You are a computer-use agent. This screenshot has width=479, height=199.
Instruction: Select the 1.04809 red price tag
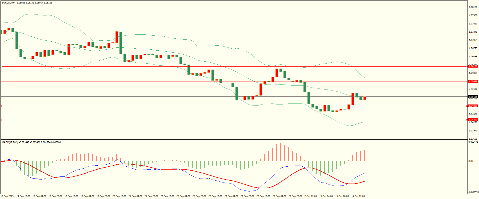coord(473,106)
